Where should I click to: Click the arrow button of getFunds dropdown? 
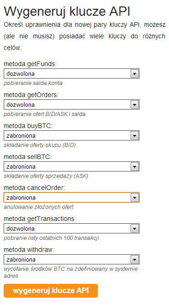tap(134, 74)
